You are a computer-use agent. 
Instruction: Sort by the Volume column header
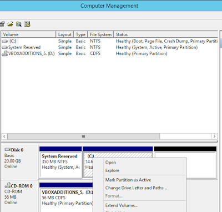(x=28, y=34)
